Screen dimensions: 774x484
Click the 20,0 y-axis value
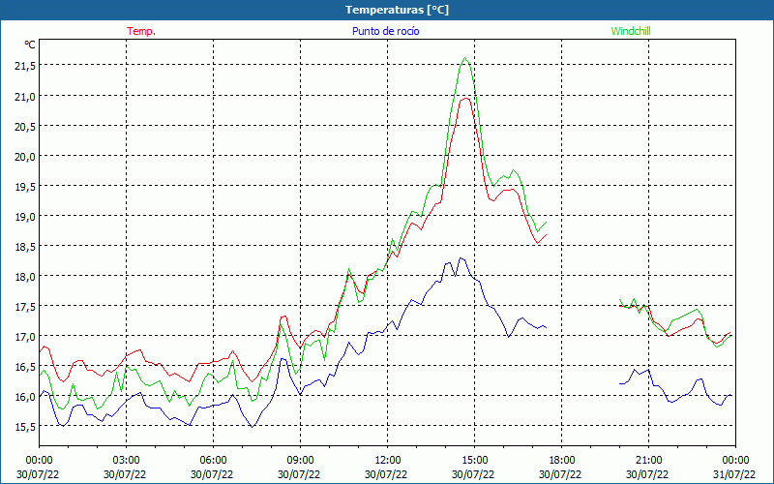[x=24, y=157]
